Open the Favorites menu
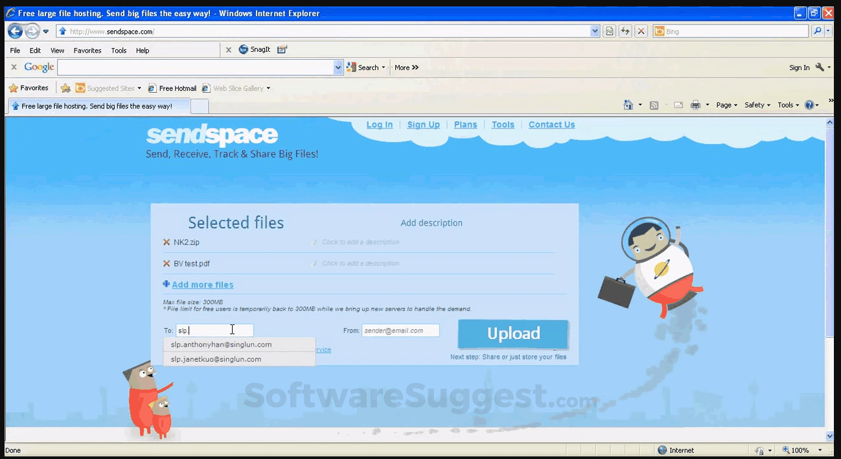 click(x=87, y=50)
